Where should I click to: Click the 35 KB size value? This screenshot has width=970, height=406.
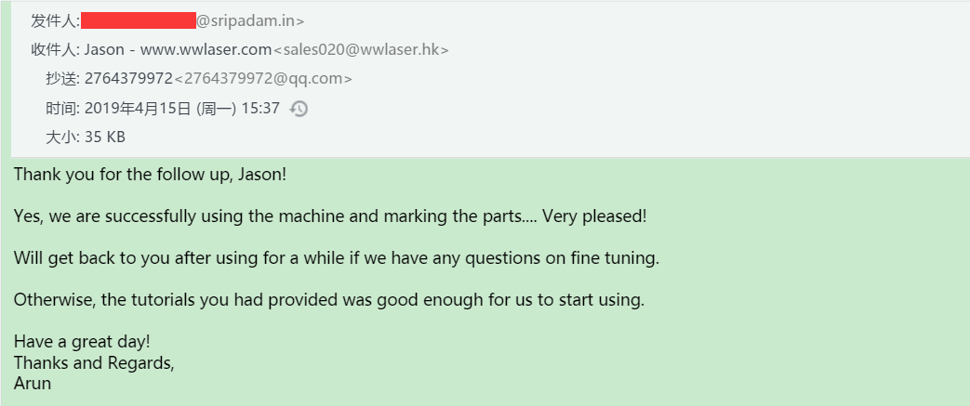pyautogui.click(x=104, y=138)
